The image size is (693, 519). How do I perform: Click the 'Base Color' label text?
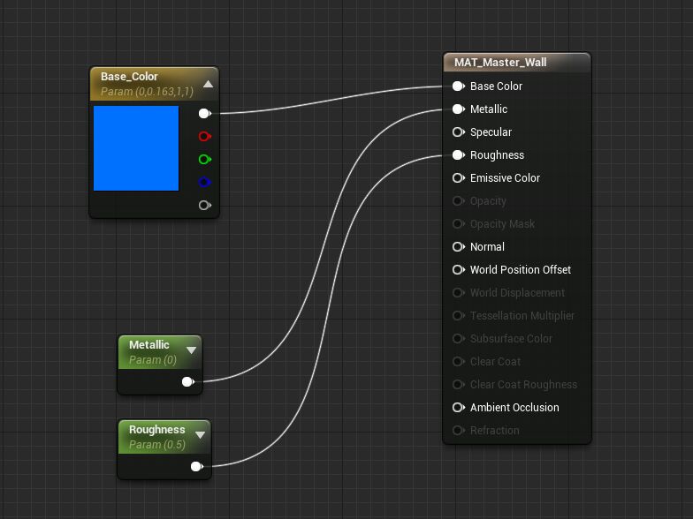(496, 86)
